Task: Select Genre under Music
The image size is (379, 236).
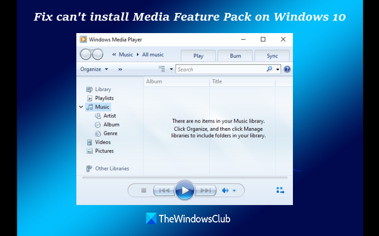Action: pyautogui.click(x=110, y=133)
